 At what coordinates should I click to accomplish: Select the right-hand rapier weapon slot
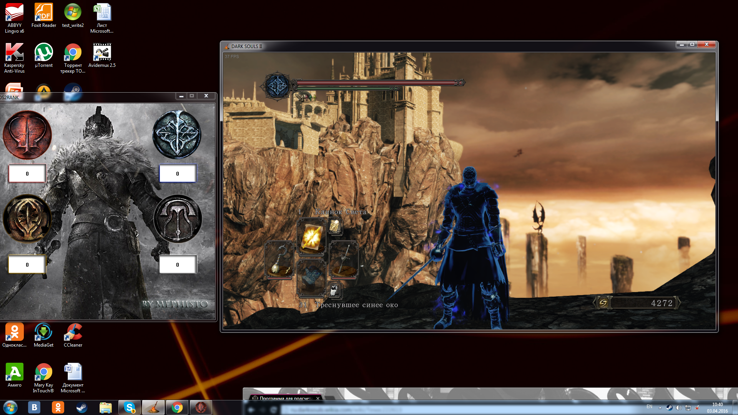[x=344, y=260]
